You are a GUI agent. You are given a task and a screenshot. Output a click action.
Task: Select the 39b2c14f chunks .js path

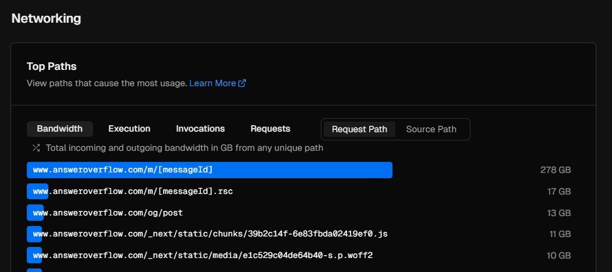(x=210, y=234)
